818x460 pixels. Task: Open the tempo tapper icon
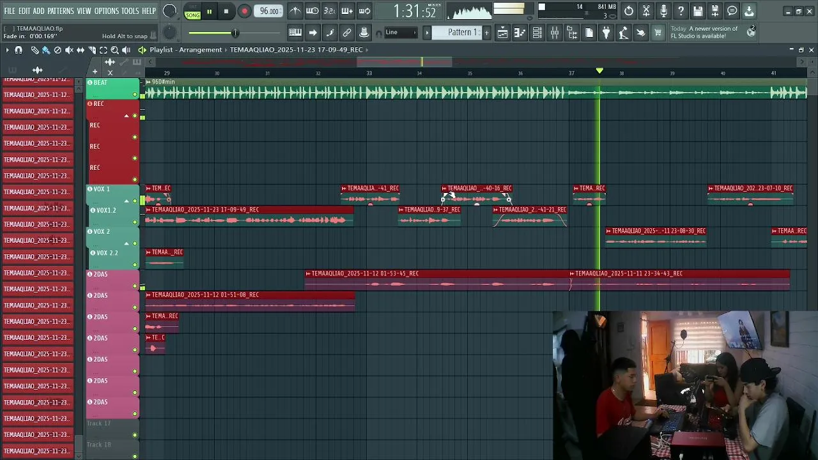tap(624, 33)
